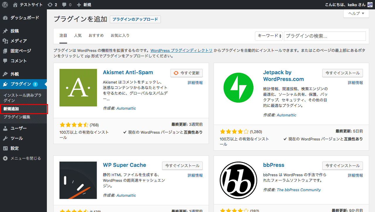
Task: Click Jetpack plugin icon
Action: pos(238,88)
